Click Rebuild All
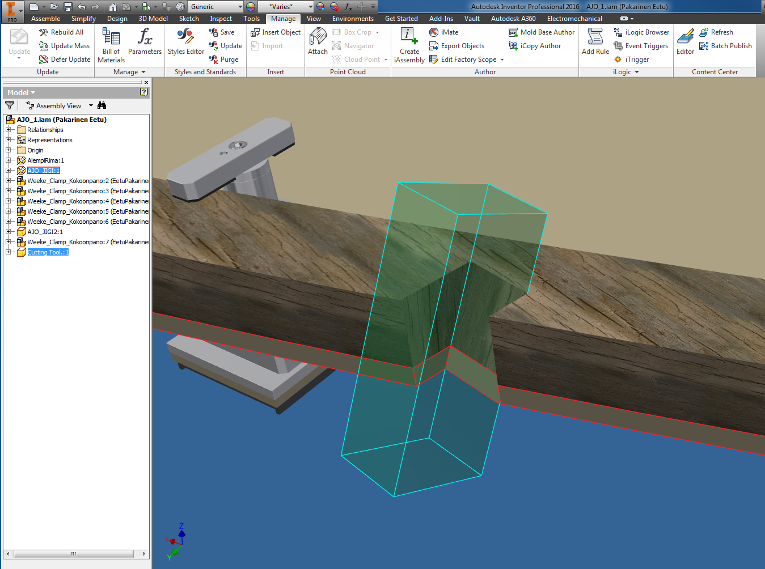 click(x=61, y=32)
